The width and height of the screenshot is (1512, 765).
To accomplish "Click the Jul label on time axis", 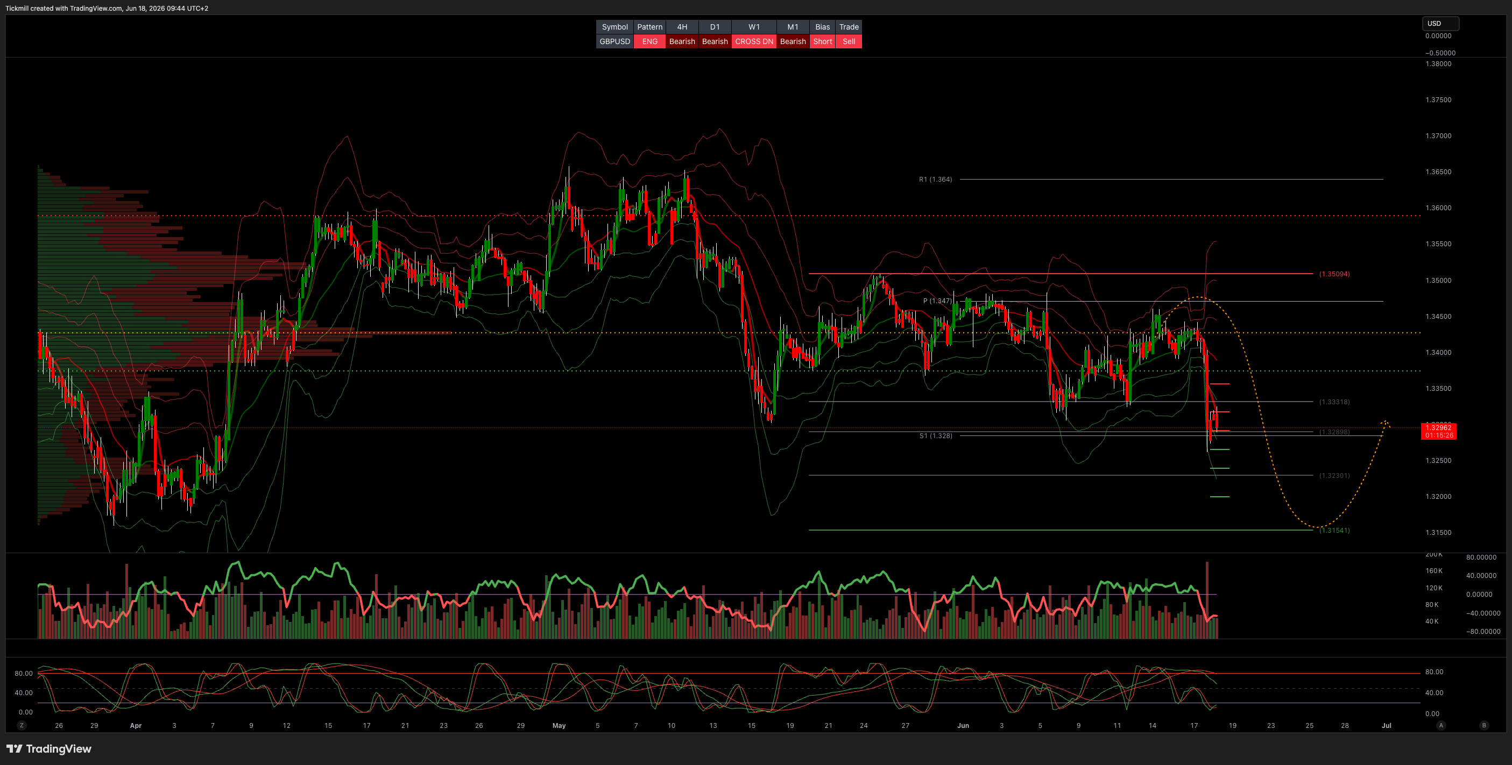I will click(x=1386, y=726).
